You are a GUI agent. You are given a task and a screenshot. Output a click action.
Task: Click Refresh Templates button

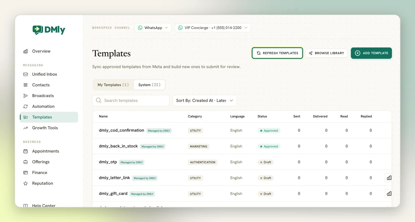click(277, 53)
